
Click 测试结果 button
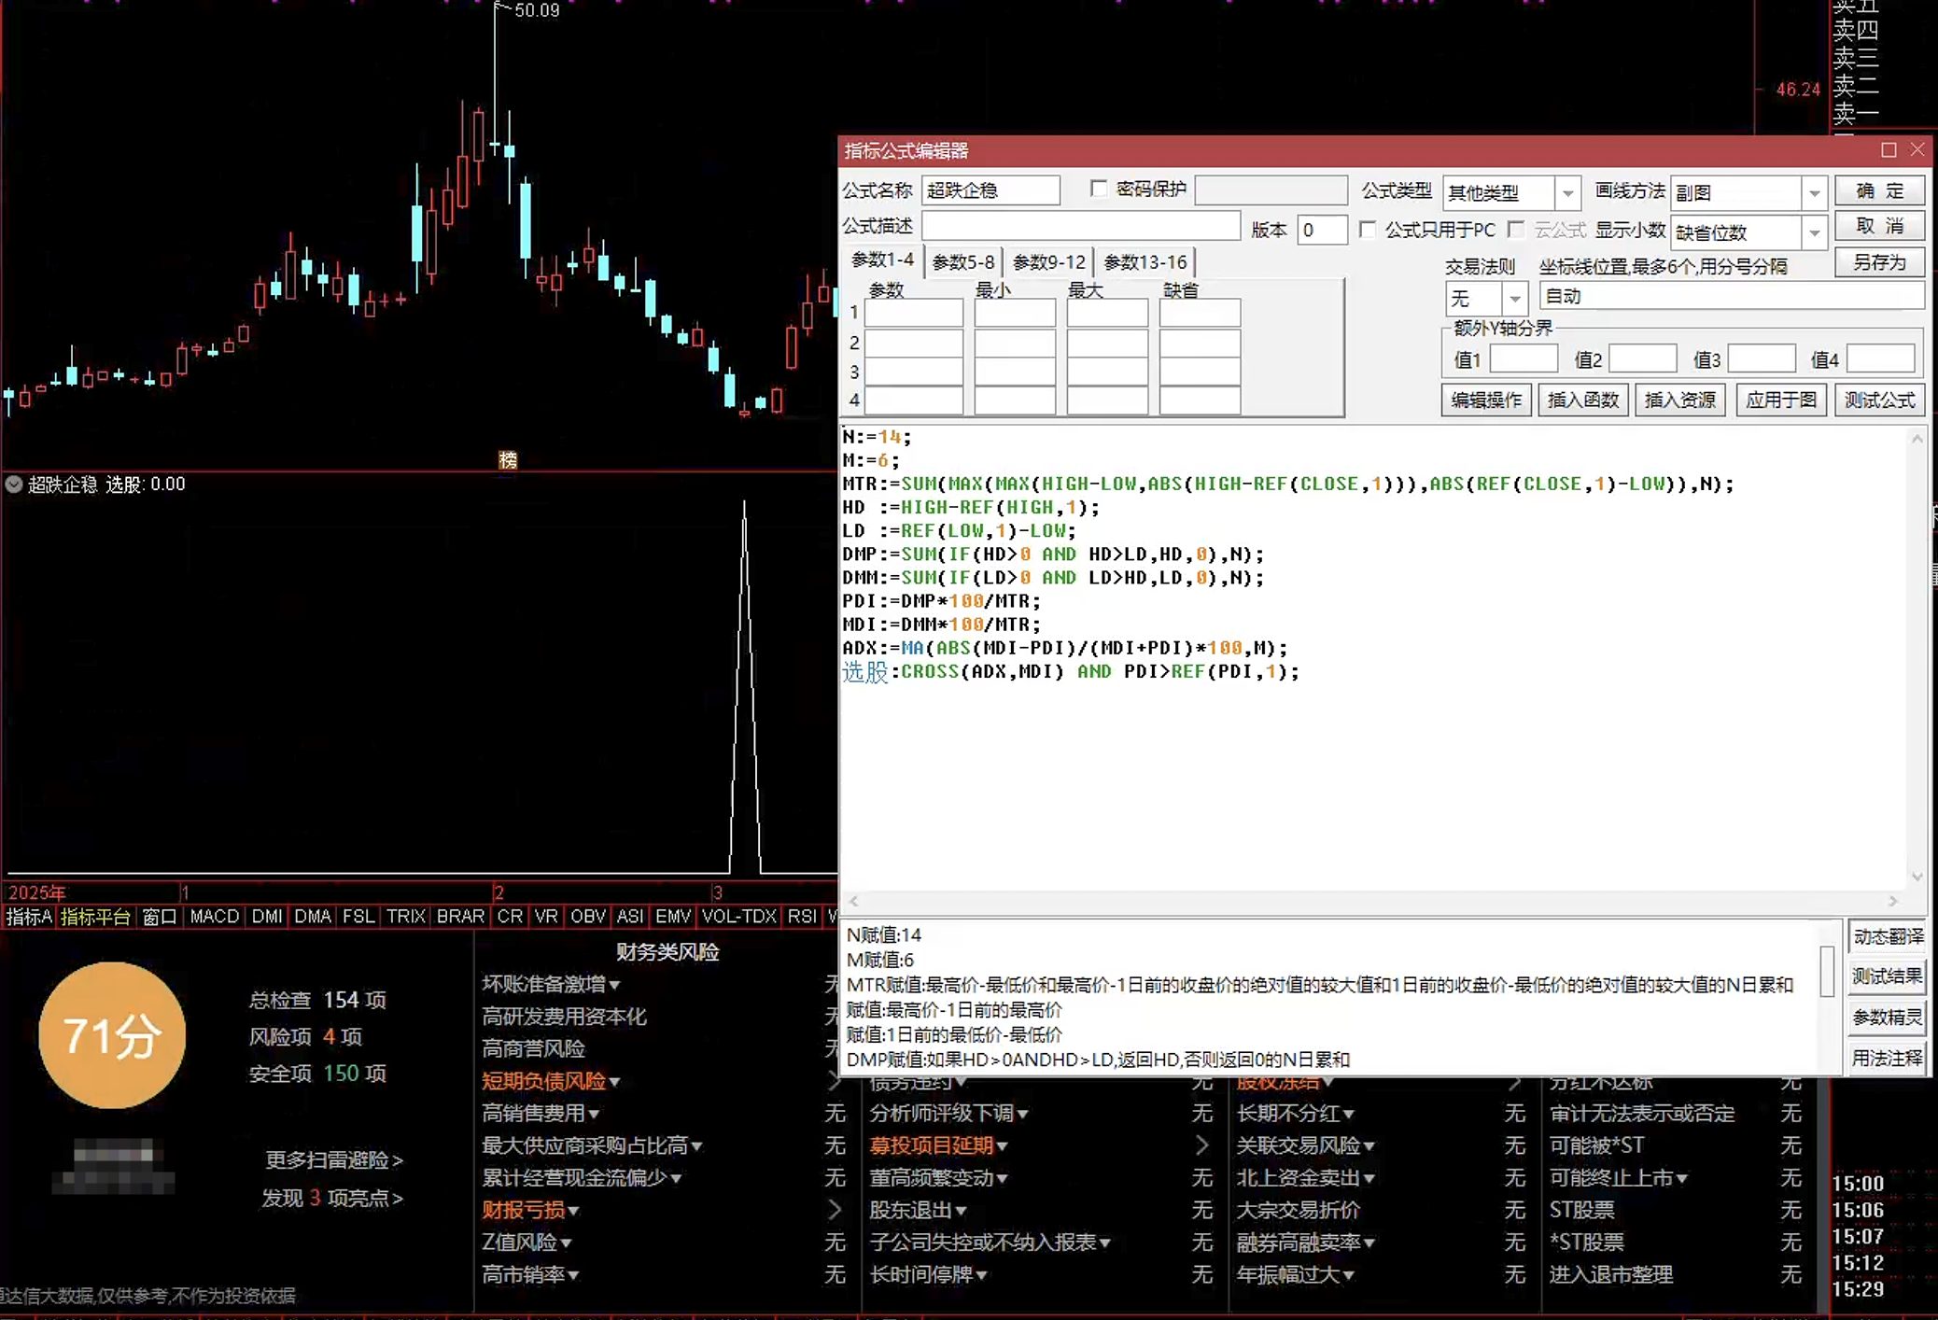click(x=1888, y=976)
